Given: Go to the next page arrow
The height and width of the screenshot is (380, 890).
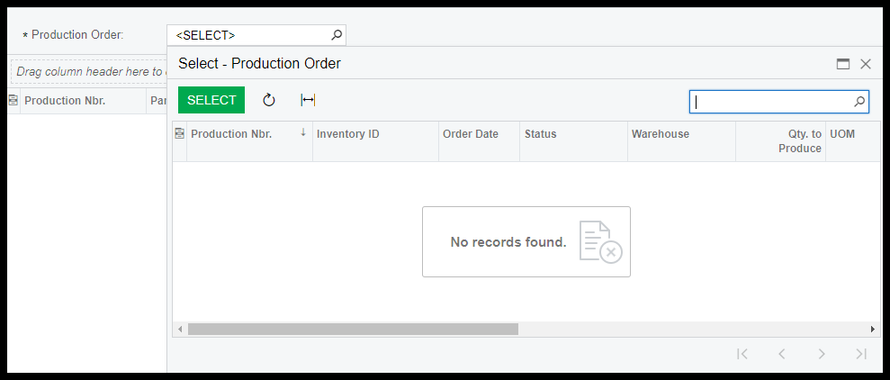Looking at the screenshot, I should point(822,354).
